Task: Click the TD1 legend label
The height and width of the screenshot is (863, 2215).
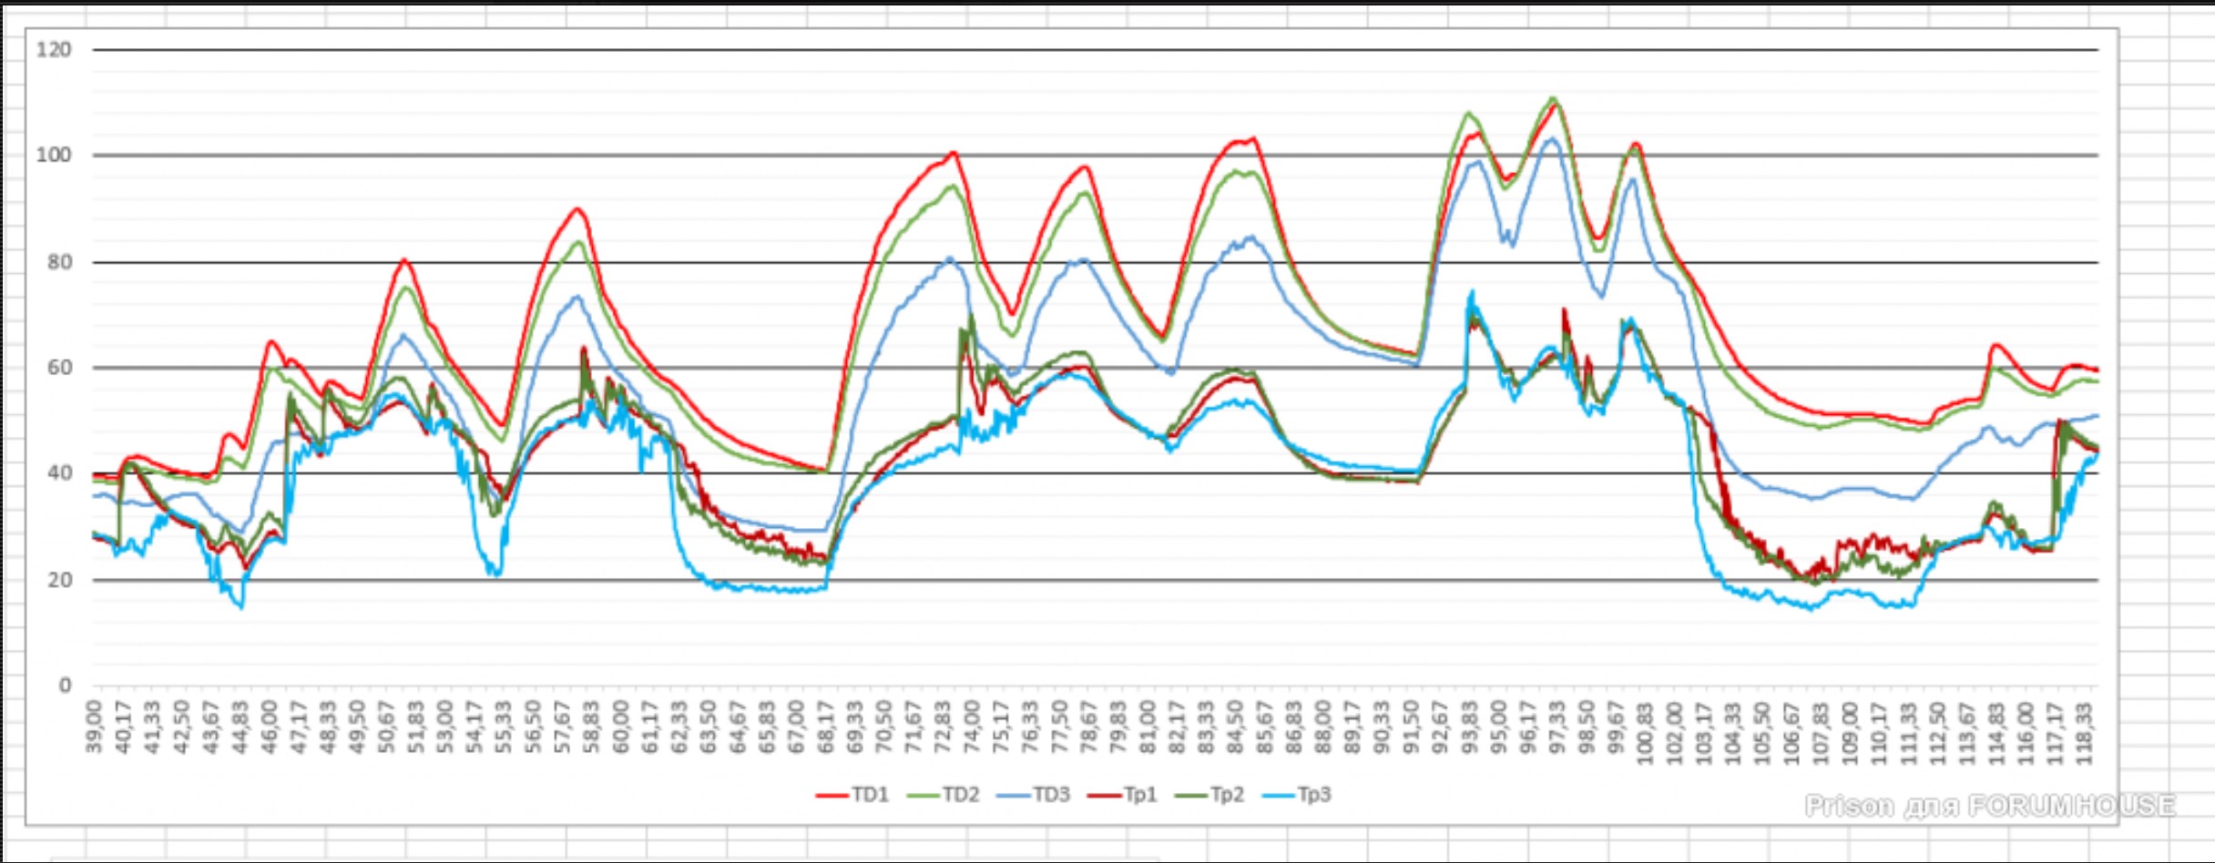Action: click(870, 795)
